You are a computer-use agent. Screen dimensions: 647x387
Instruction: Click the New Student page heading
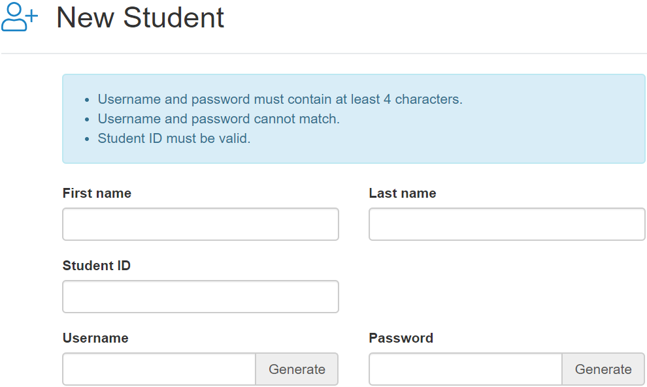140,18
